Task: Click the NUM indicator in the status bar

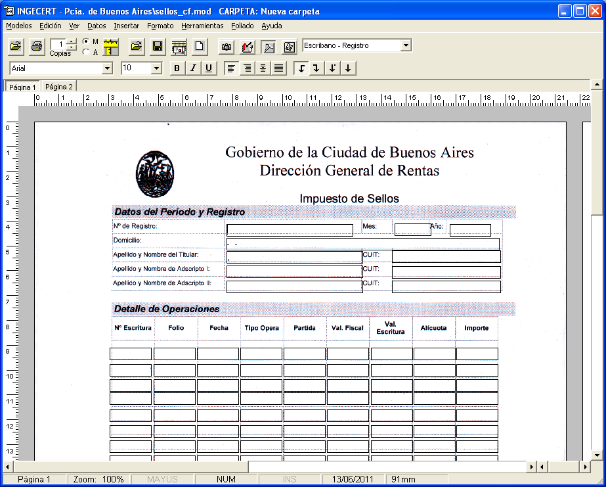Action: (226, 480)
